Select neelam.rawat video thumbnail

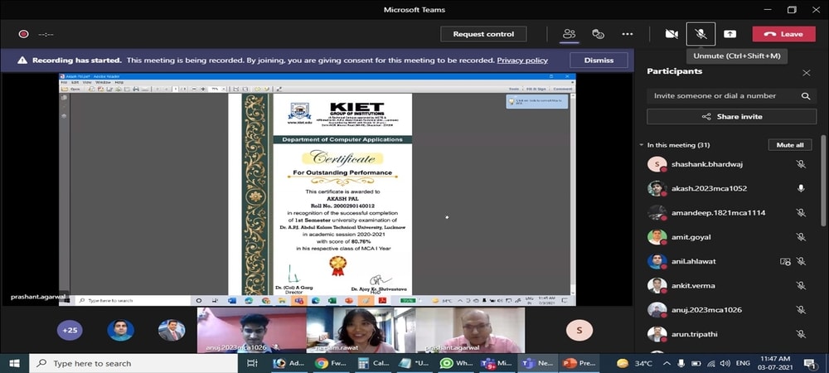coord(360,330)
